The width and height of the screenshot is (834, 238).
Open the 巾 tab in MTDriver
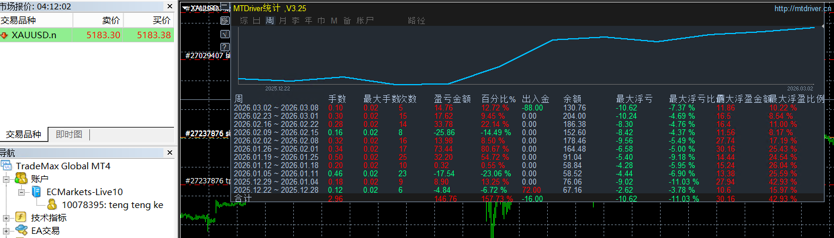pyautogui.click(x=321, y=21)
